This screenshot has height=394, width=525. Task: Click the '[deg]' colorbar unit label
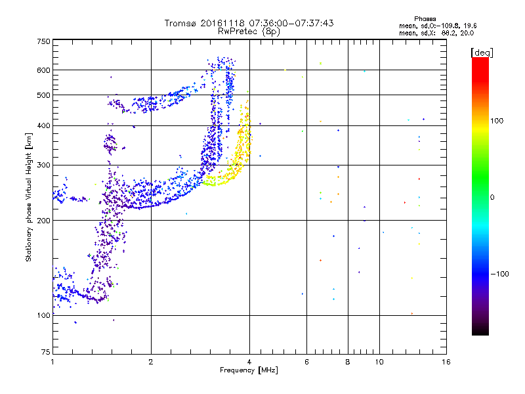tap(482, 53)
